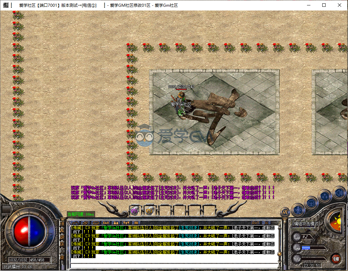Open the skills sparkle round button
Screen dimensions: 348x271
click(x=325, y=196)
